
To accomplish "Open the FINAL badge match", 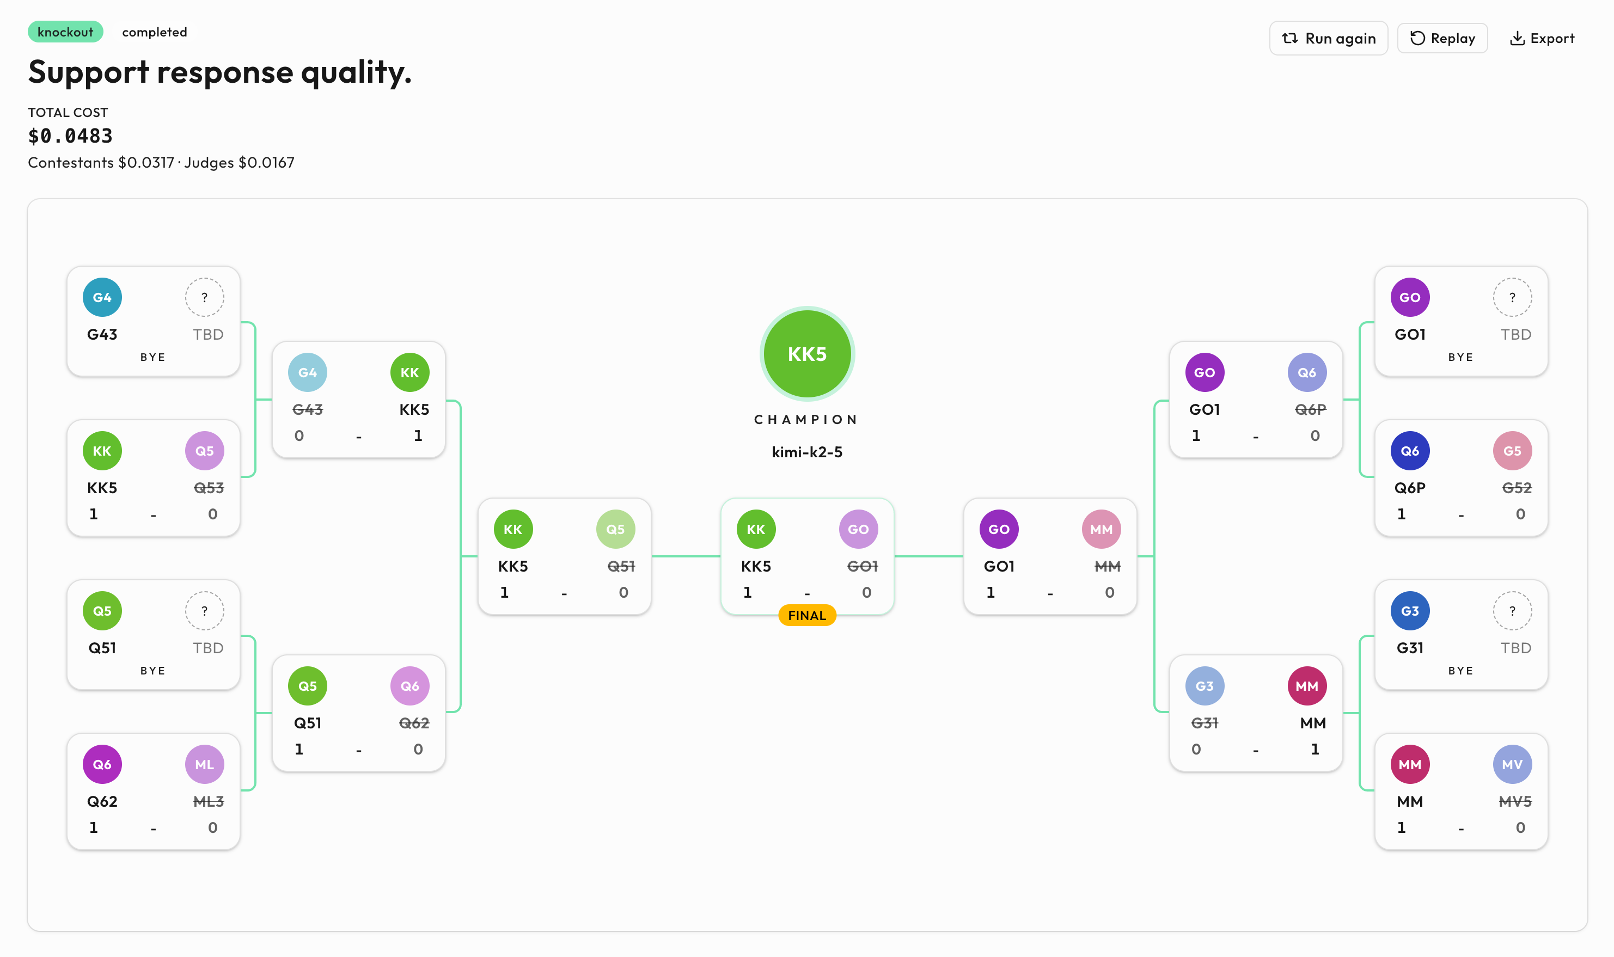I will tap(807, 615).
